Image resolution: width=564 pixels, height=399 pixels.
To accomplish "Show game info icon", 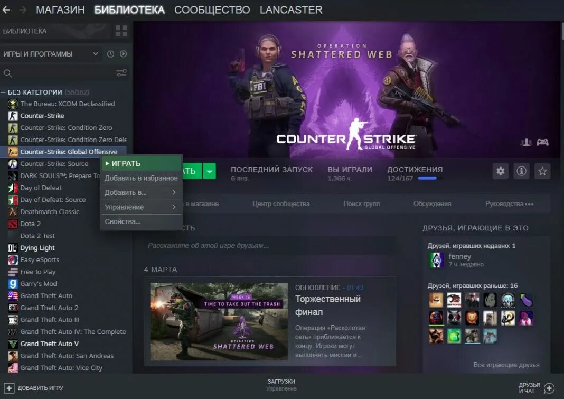I will pyautogui.click(x=522, y=171).
